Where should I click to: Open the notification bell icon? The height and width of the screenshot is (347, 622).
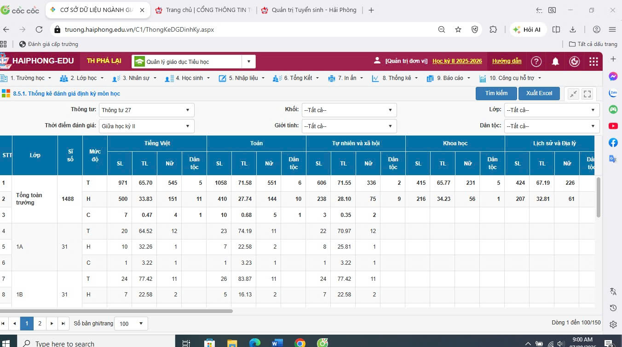coord(555,61)
